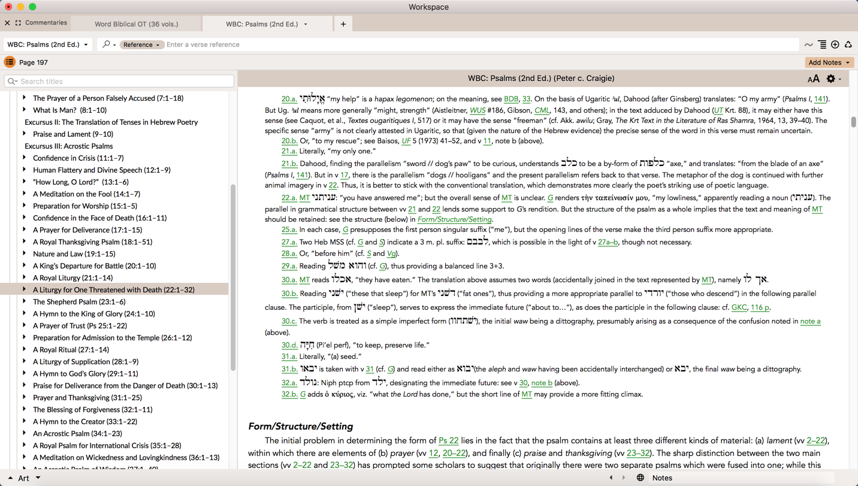Open the footnote 20.a. link
Image resolution: width=858 pixels, height=486 pixels.
pos(289,99)
